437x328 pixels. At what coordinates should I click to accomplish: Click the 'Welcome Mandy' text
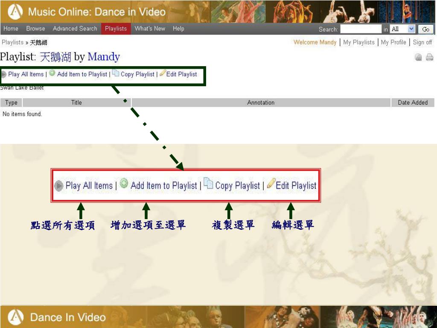(x=315, y=42)
